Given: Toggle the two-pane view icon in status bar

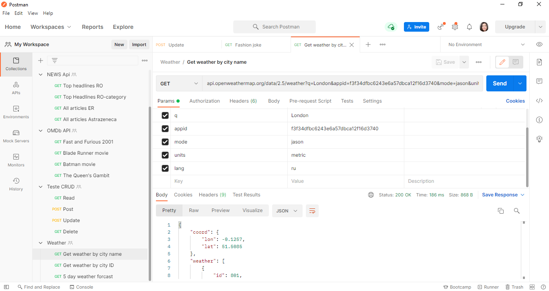Looking at the screenshot, I should pyautogui.click(x=532, y=287).
